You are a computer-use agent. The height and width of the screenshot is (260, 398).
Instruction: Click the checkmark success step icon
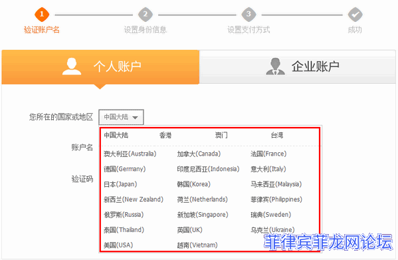coord(355,14)
